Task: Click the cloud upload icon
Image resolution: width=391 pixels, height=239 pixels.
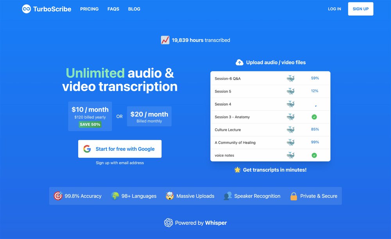Action: [239, 63]
